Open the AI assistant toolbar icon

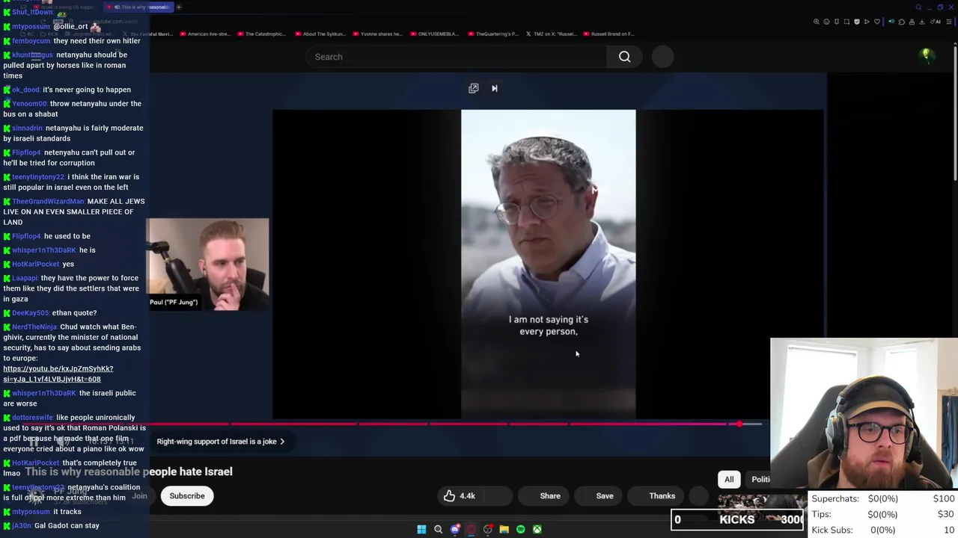[936, 22]
